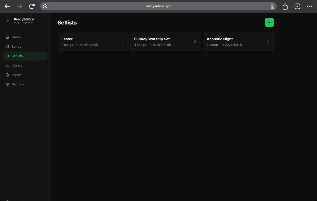Screen dimensions: 317x201
Task: Navigate to Home in the sidebar
Action: coord(25,37)
